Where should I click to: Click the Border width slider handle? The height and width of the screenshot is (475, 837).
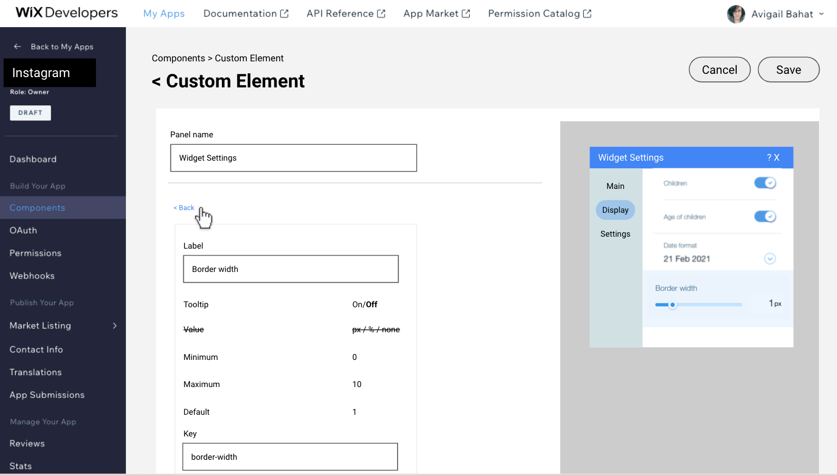673,305
